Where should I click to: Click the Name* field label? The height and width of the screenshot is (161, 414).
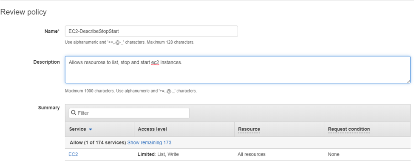click(x=52, y=31)
